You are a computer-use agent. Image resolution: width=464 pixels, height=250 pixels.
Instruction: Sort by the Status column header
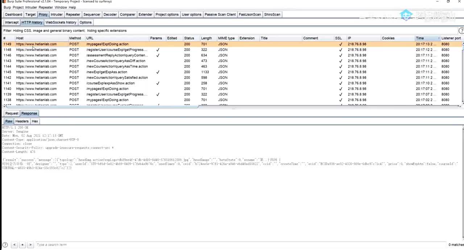191,38
